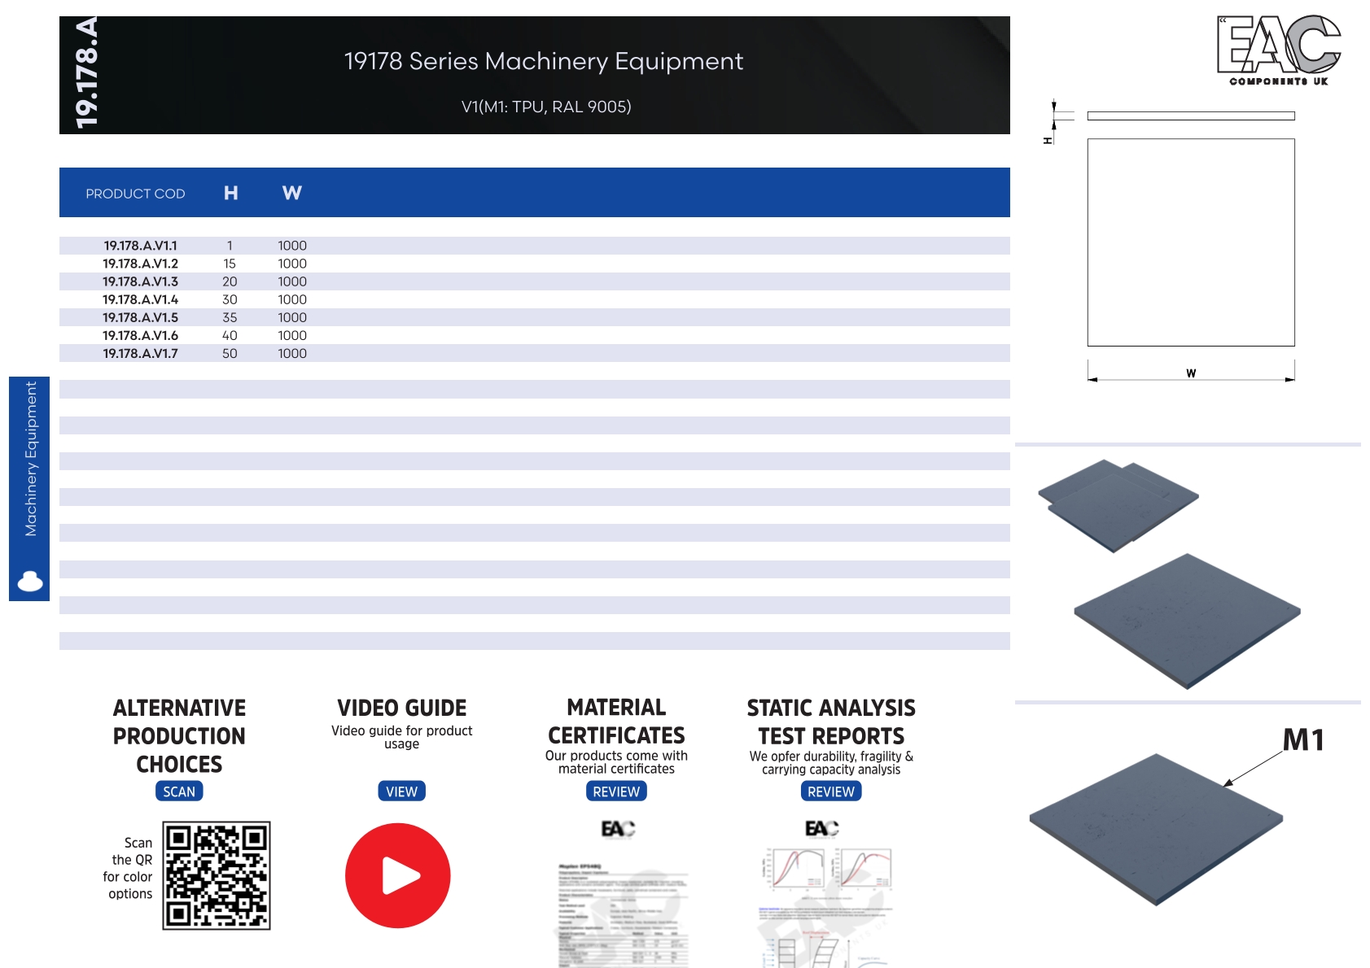Select product code 19.178.A.V1.5

[x=140, y=317]
